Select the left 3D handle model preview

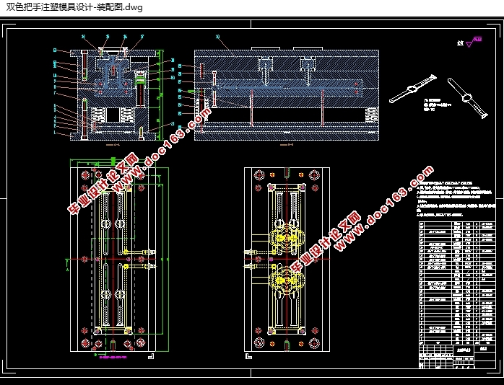coord(413,88)
